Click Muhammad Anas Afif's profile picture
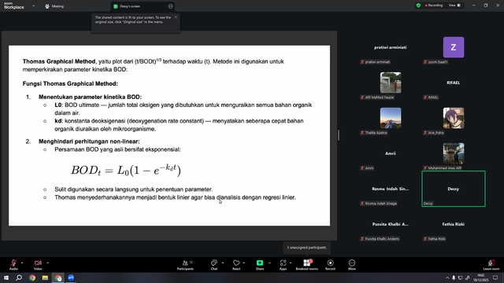504x283 pixels. pos(454,153)
